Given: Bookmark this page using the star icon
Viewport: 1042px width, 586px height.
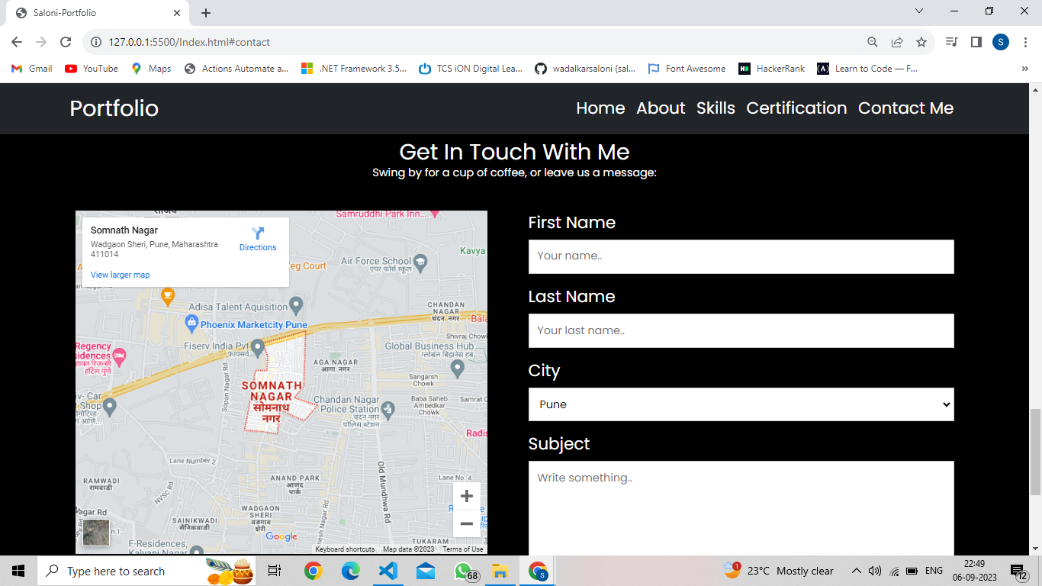Looking at the screenshot, I should (x=923, y=43).
